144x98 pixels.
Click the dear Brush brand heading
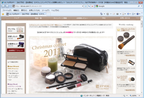13,84
